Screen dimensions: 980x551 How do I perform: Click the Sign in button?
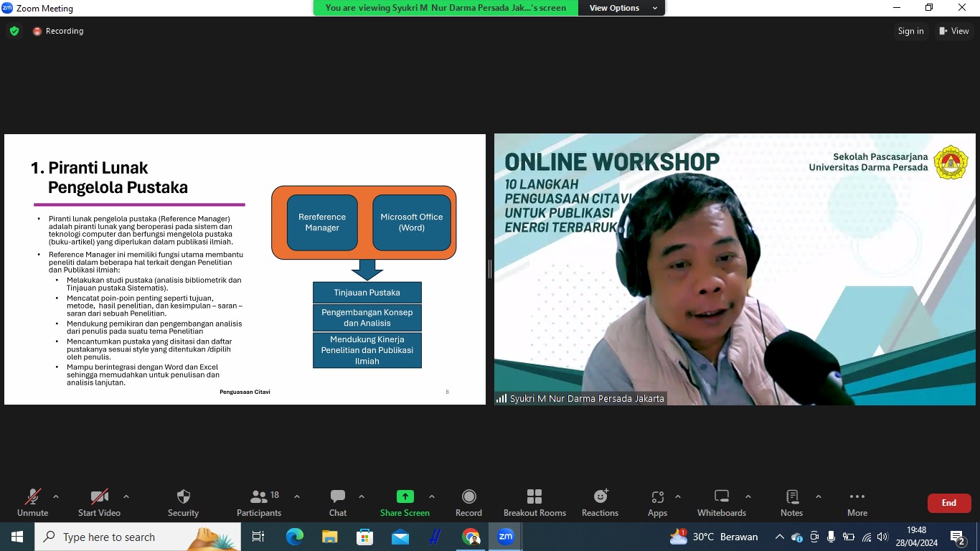(910, 31)
